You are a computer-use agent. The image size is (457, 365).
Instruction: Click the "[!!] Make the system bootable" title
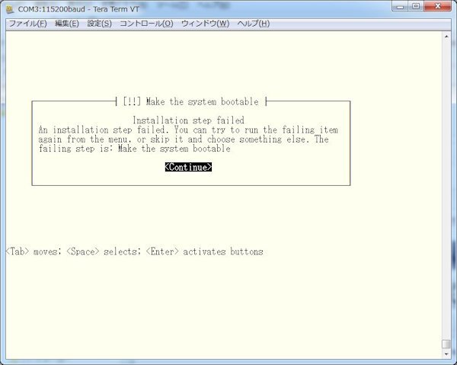coord(191,102)
